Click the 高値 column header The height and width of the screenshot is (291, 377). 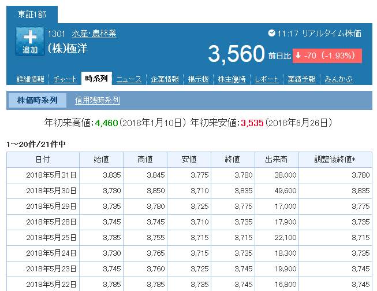[x=145, y=160]
